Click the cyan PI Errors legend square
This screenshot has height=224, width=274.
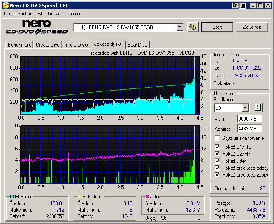(x=12, y=197)
